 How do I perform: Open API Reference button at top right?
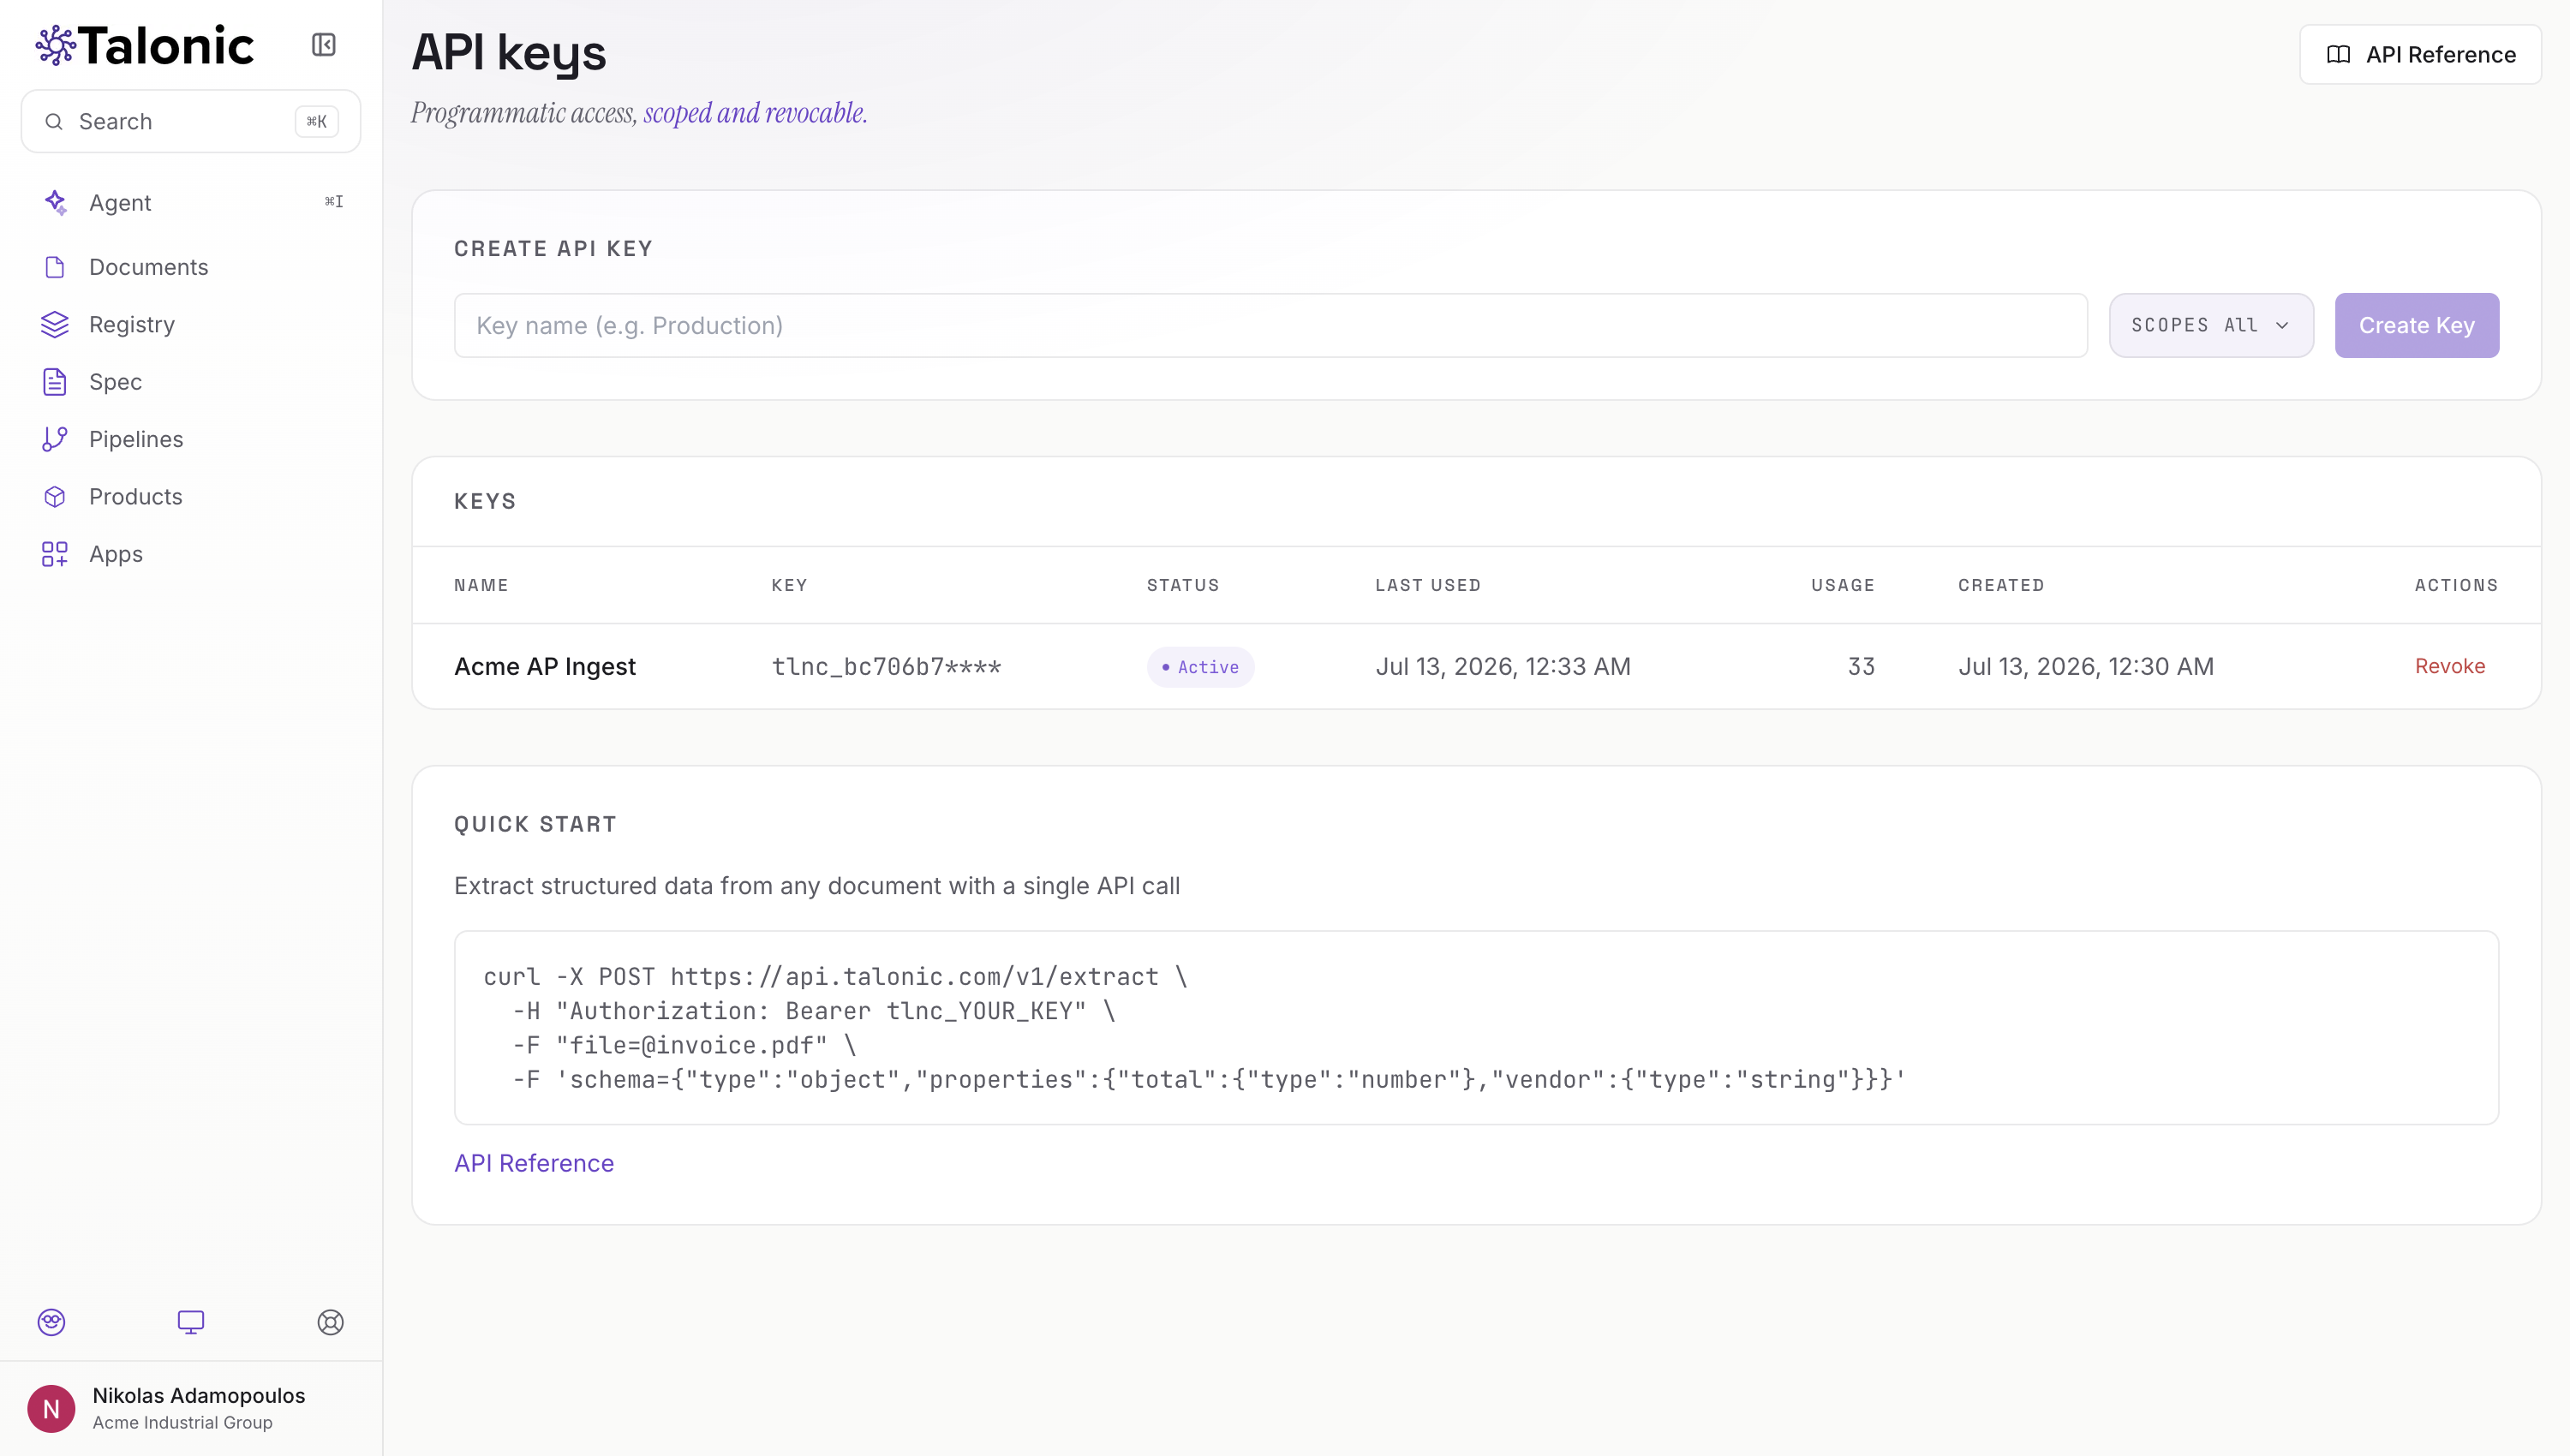click(2420, 55)
